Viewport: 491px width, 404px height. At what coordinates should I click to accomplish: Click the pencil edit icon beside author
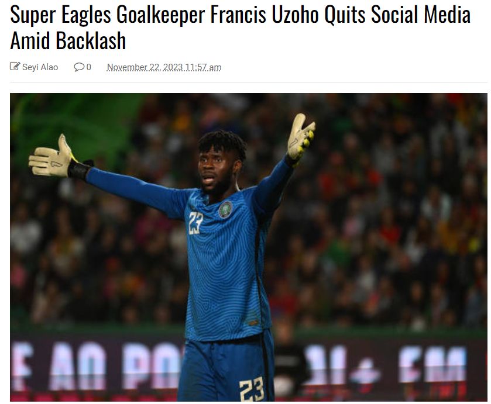click(15, 66)
